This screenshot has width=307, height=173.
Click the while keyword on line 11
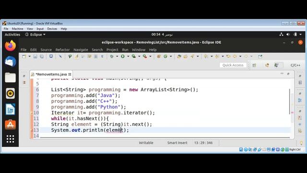tap(59, 119)
